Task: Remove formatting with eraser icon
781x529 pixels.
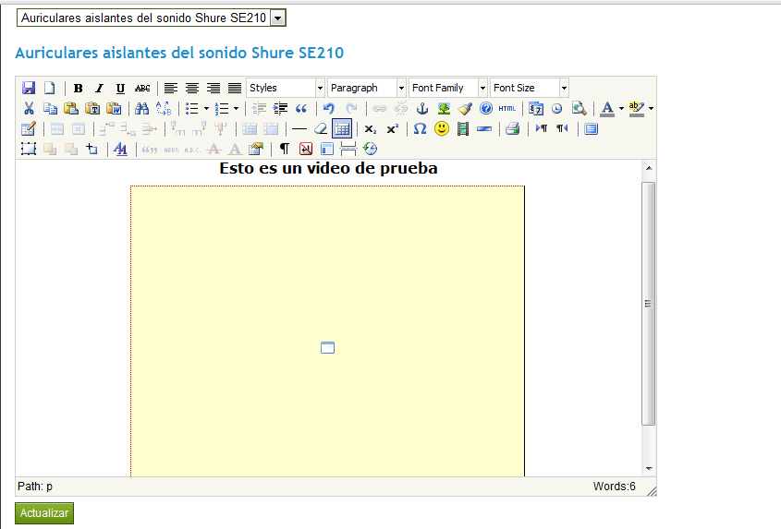Action: (x=321, y=129)
